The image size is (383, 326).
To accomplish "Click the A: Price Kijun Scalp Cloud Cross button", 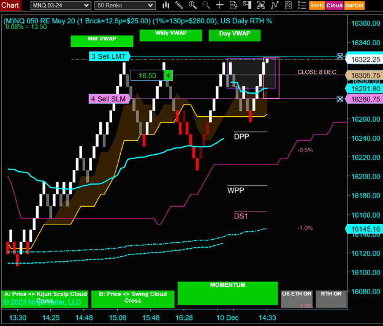I will [45, 299].
